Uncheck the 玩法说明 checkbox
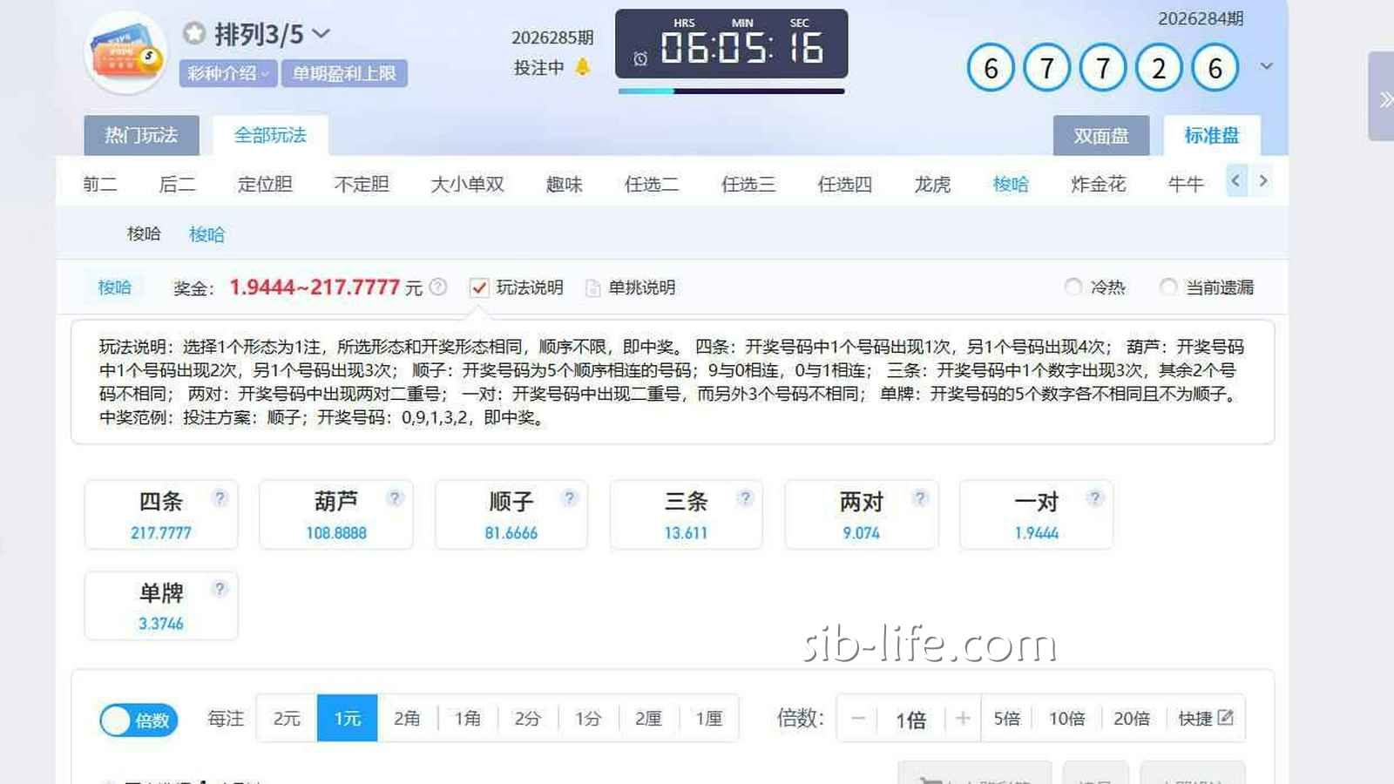The width and height of the screenshot is (1394, 784). tap(478, 287)
